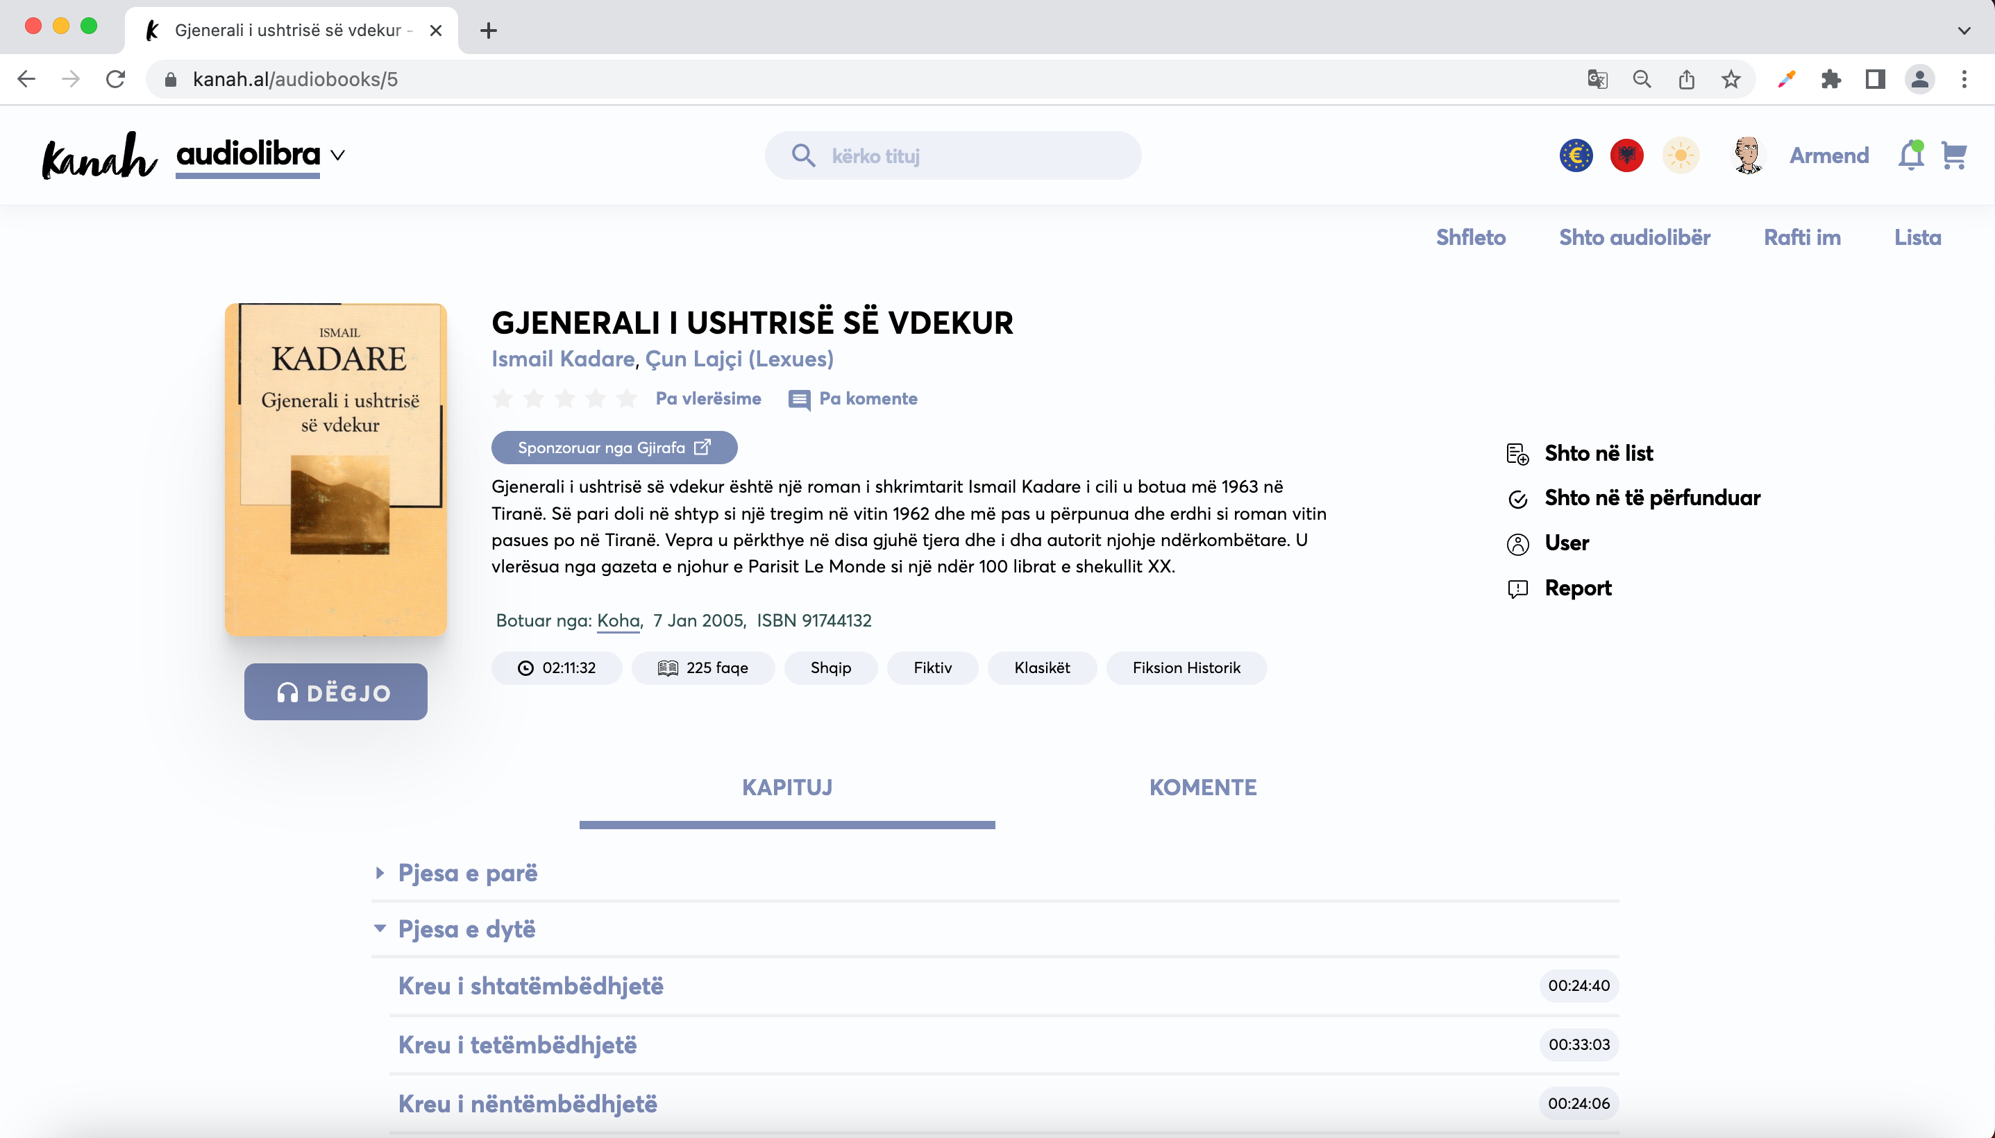Focus the kërko tituj search field
The image size is (1995, 1138).
(x=953, y=155)
